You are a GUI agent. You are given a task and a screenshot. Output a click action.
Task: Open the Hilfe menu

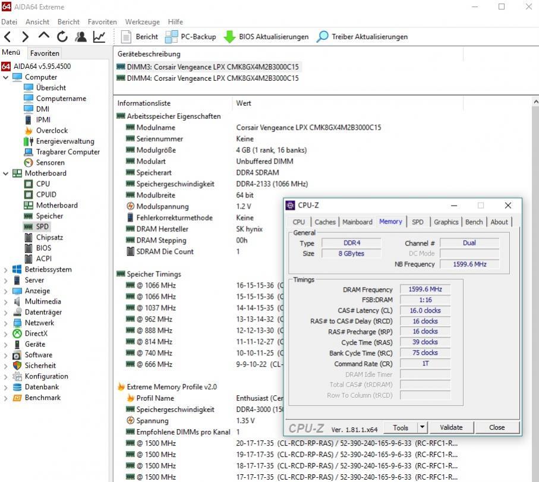175,21
